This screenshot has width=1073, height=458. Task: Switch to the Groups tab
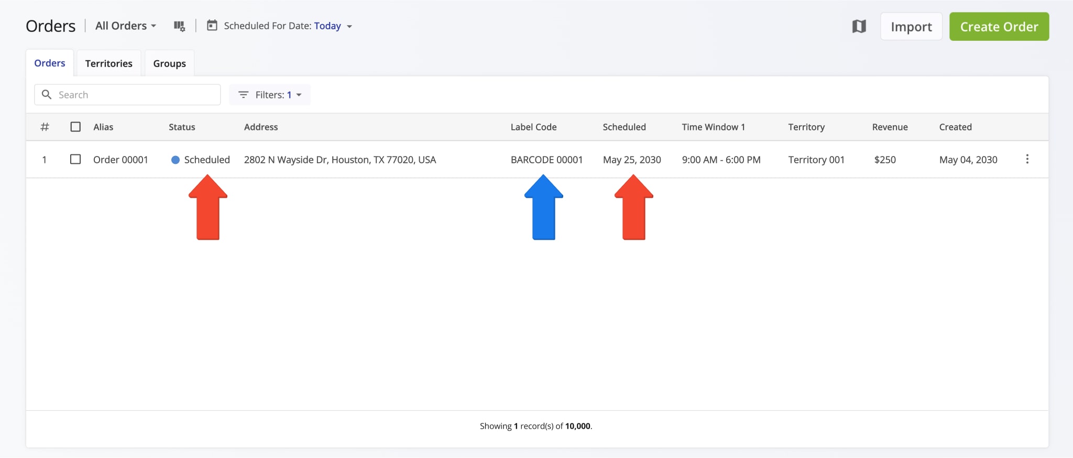(169, 63)
